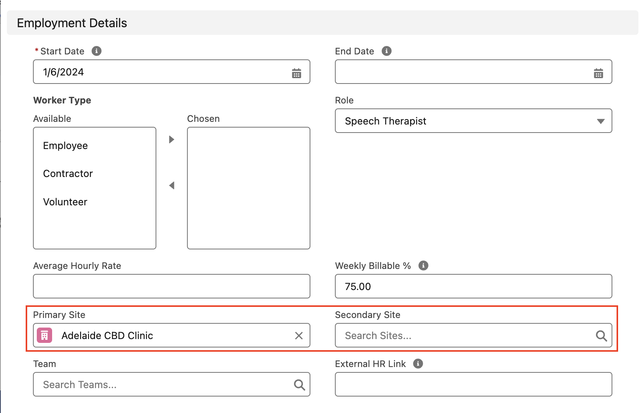The height and width of the screenshot is (413, 643).
Task: Click the External HR Link input field
Action: click(x=473, y=384)
